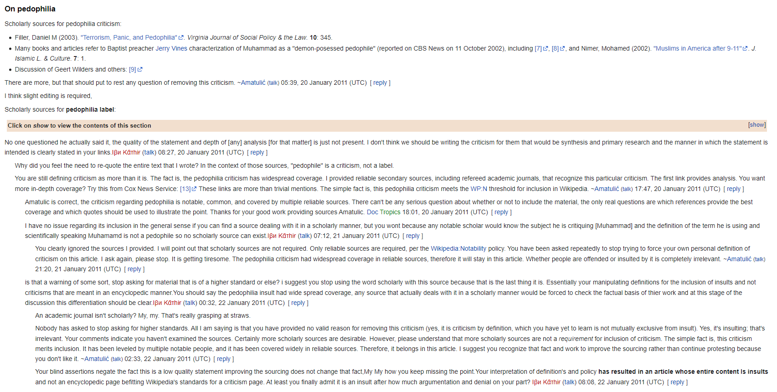Reply to the 21:20, 21 January comment
777x392 pixels.
(134, 269)
